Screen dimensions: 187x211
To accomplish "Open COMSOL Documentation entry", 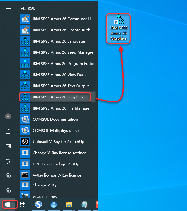I will pyautogui.click(x=58, y=119).
